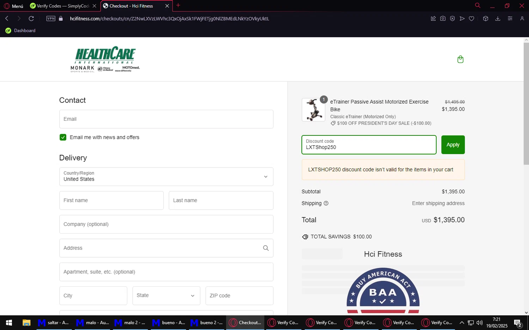Image resolution: width=529 pixels, height=330 pixels.
Task: Apply the discount code
Action: coord(453,145)
